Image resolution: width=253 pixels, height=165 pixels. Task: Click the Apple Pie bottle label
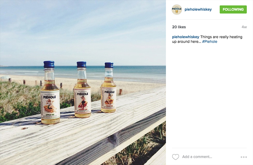click(50, 105)
